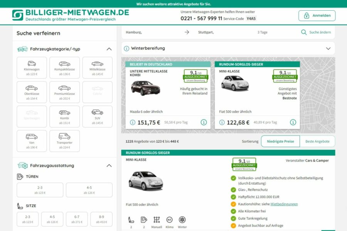Switch sorting to Beste Angebote
Screen dimensions: 347x231
(x=317, y=141)
